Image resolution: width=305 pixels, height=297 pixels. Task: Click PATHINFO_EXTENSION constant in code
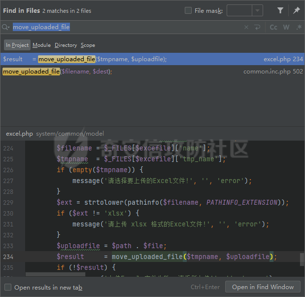[x=242, y=203]
